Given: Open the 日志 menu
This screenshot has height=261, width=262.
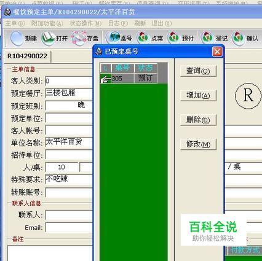Looking at the screenshot, I should point(118,23).
